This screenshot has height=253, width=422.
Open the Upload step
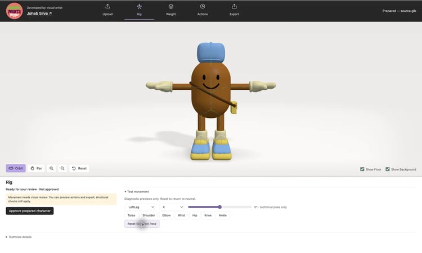coord(107,10)
